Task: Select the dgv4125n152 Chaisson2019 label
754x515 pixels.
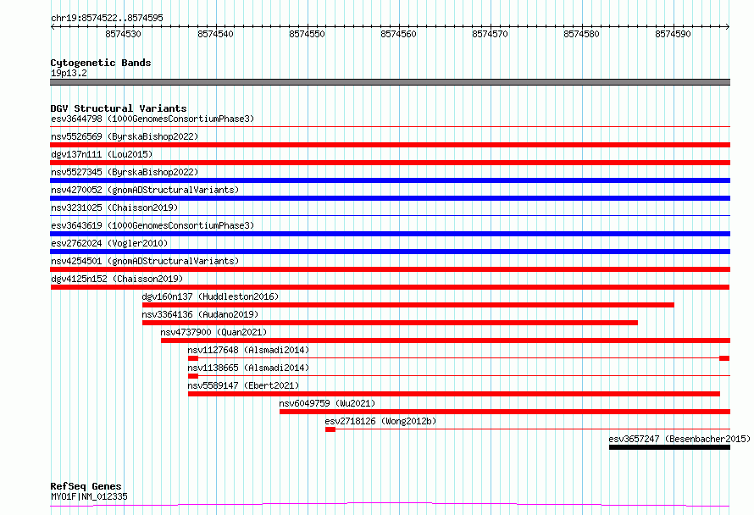Action: point(117,279)
